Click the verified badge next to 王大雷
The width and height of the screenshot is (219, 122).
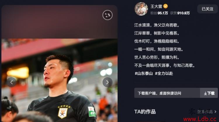[x=166, y=6]
